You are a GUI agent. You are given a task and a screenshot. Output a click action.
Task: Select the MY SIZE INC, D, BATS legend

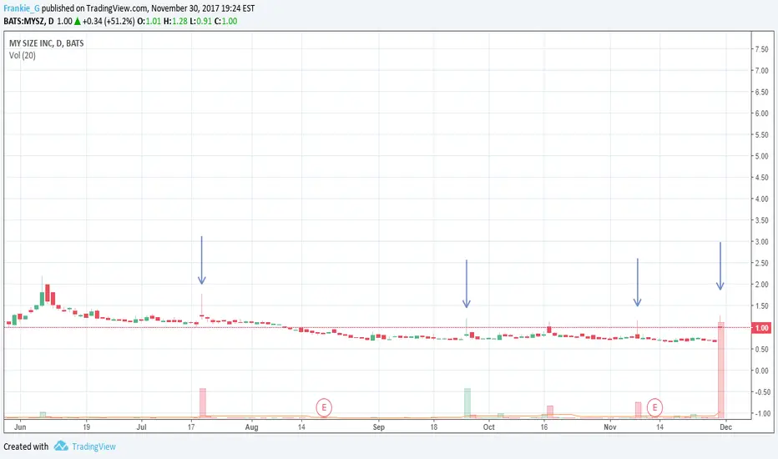[46, 43]
